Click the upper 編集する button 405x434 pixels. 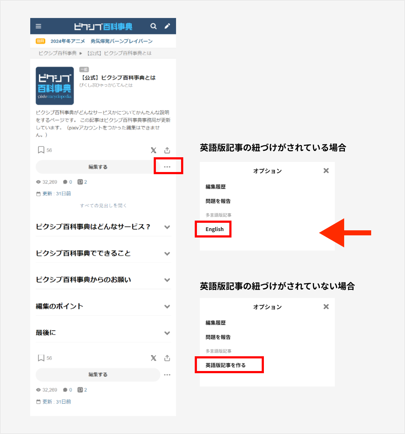(x=98, y=167)
